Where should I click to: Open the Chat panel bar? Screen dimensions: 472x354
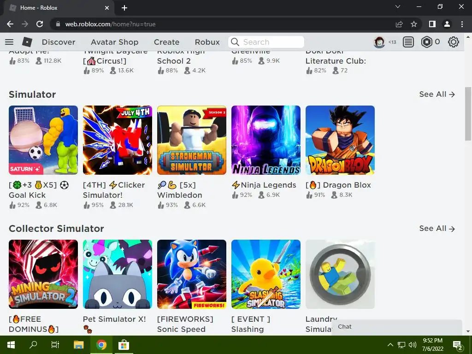pyautogui.click(x=397, y=327)
